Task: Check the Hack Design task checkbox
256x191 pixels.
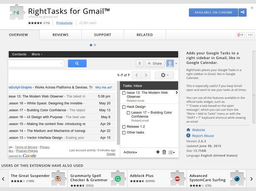Action: [124, 107]
